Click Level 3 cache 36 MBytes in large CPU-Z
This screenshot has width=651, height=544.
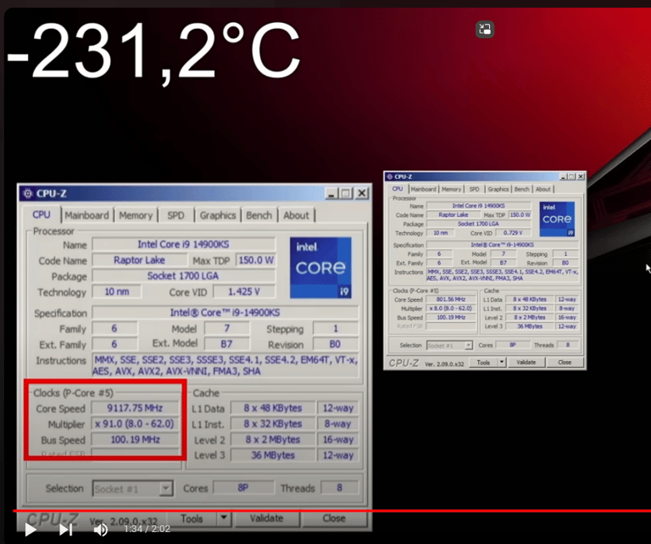tap(273, 456)
